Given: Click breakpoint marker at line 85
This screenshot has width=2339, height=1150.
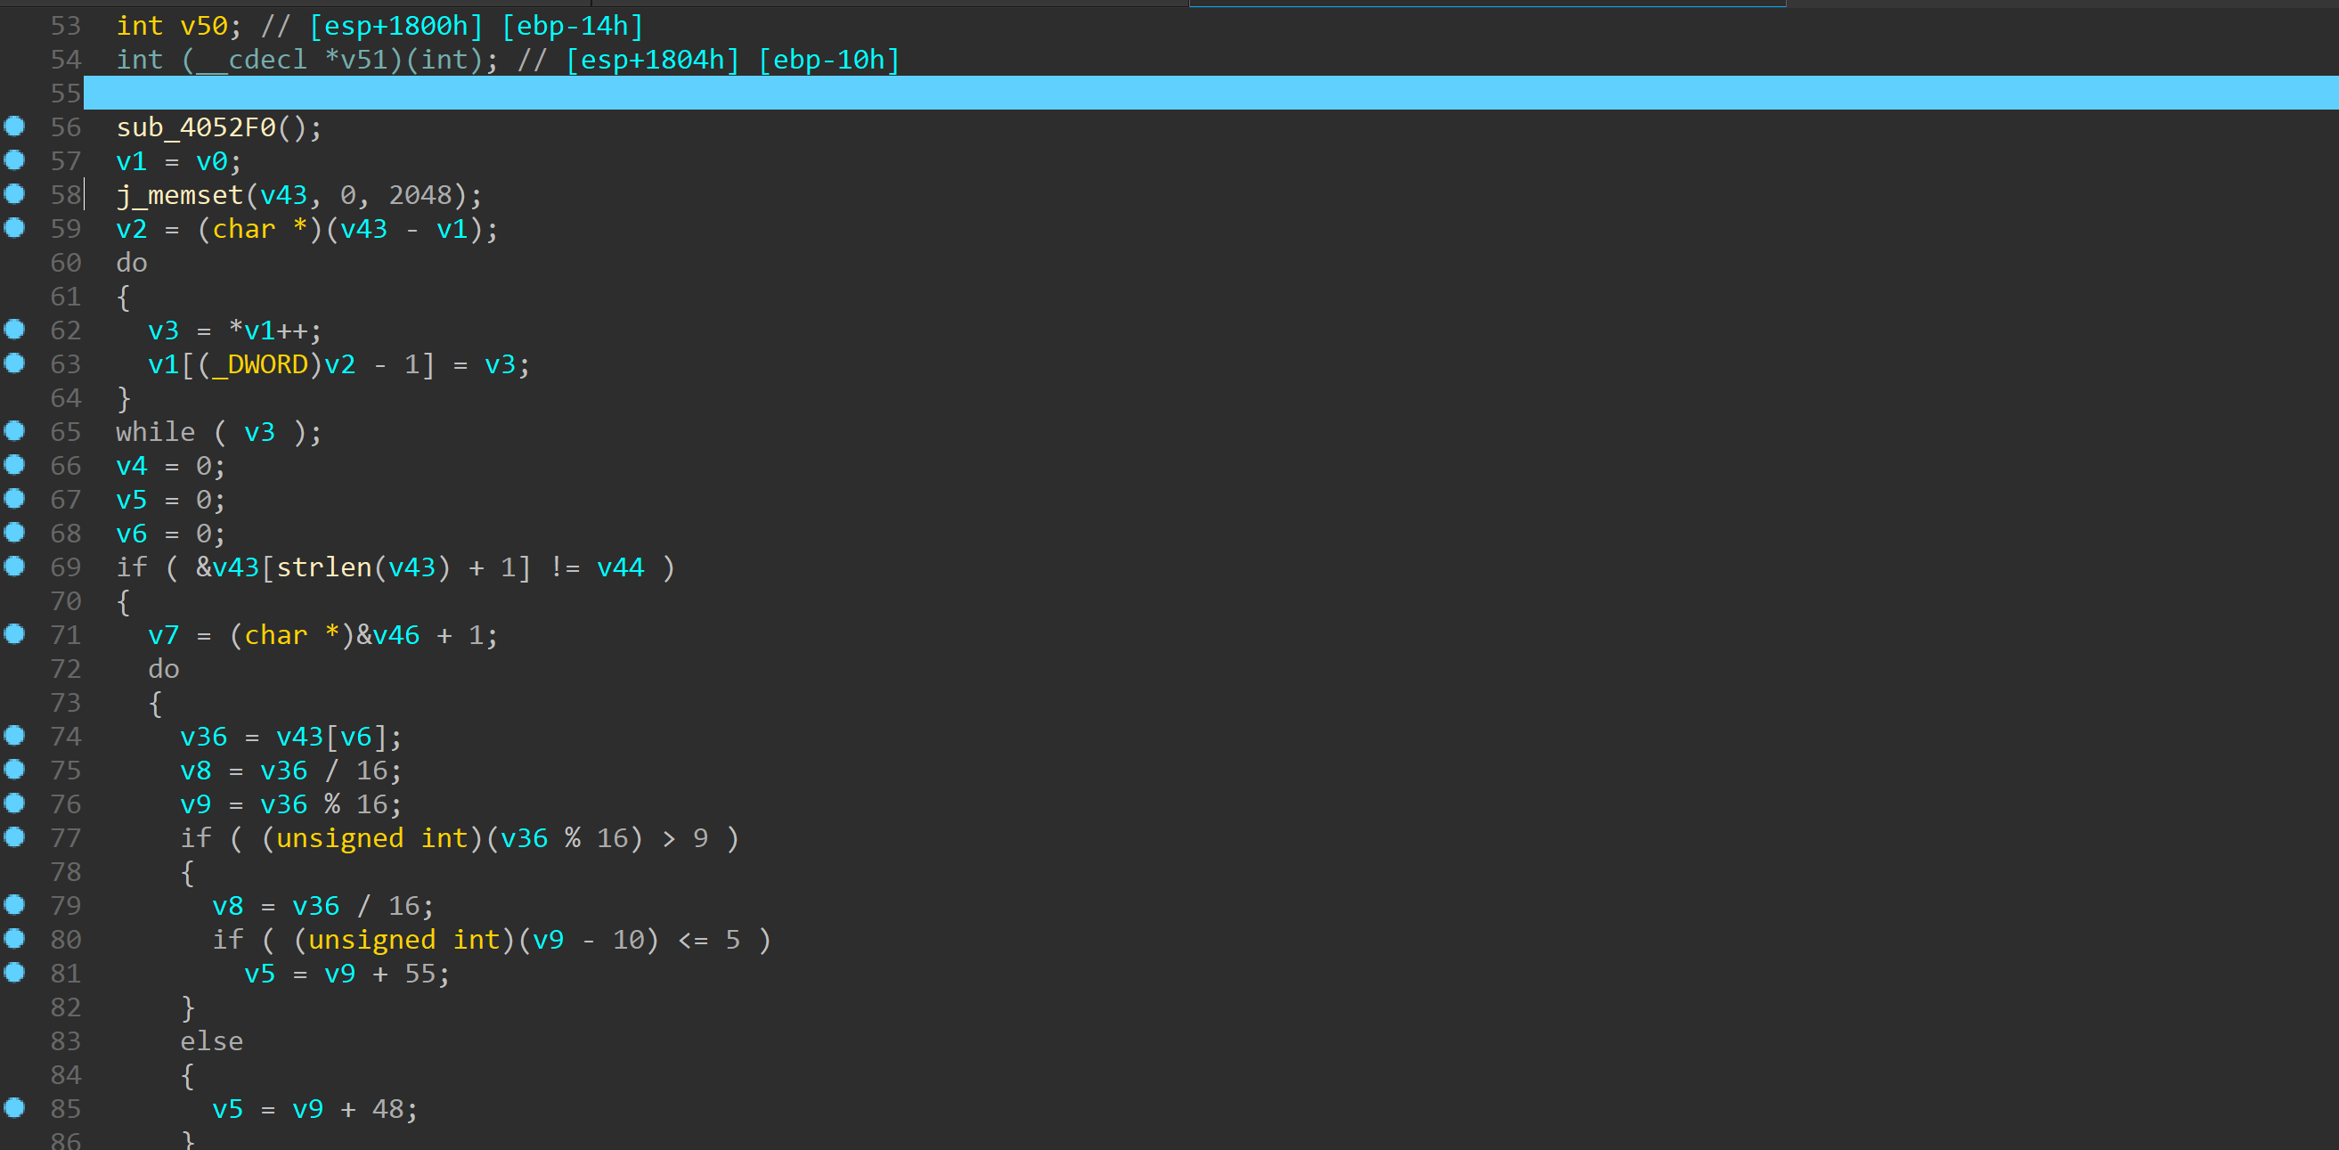Looking at the screenshot, I should (x=14, y=1107).
